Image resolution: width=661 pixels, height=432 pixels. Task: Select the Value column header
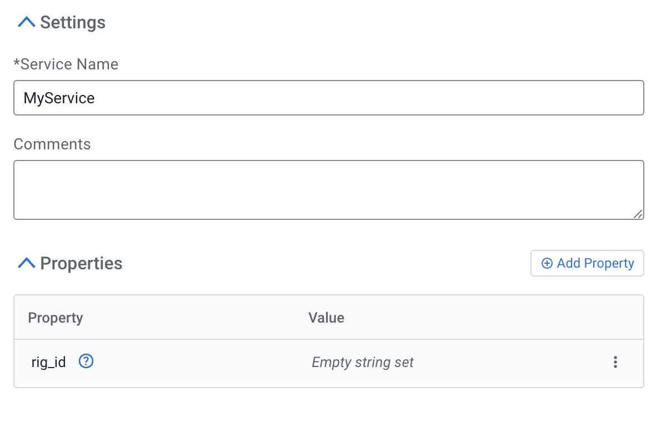coord(326,318)
